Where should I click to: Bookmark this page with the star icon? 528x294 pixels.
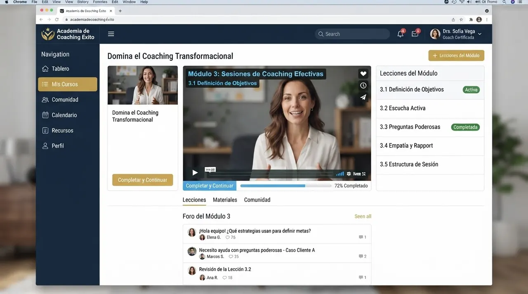tap(461, 19)
